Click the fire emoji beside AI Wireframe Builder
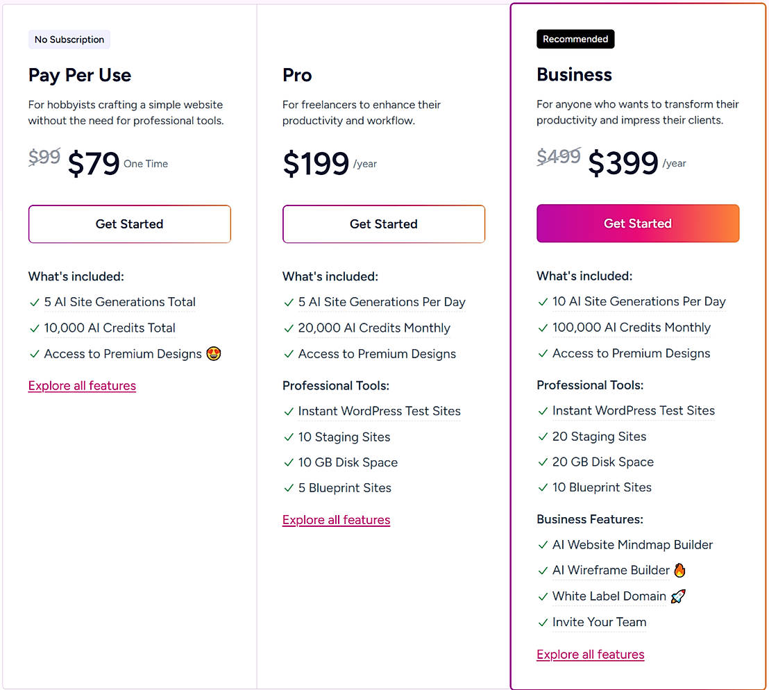The width and height of the screenshot is (769, 690). (x=679, y=571)
